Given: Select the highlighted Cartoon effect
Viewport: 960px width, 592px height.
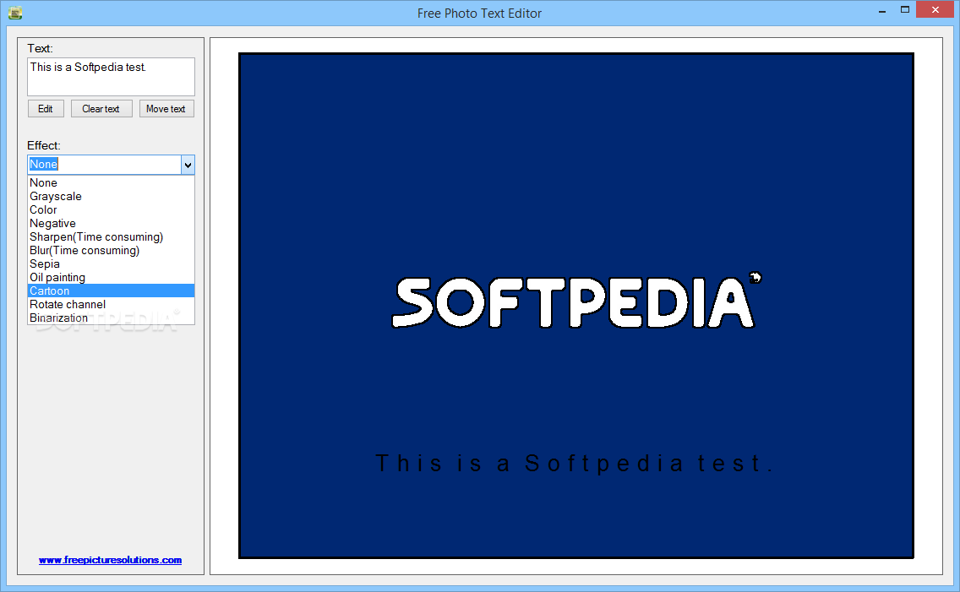Looking at the screenshot, I should tap(111, 291).
